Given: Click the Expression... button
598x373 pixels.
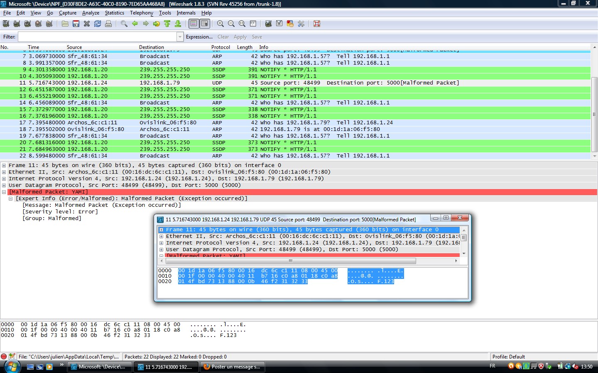Looking at the screenshot, I should pos(199,37).
